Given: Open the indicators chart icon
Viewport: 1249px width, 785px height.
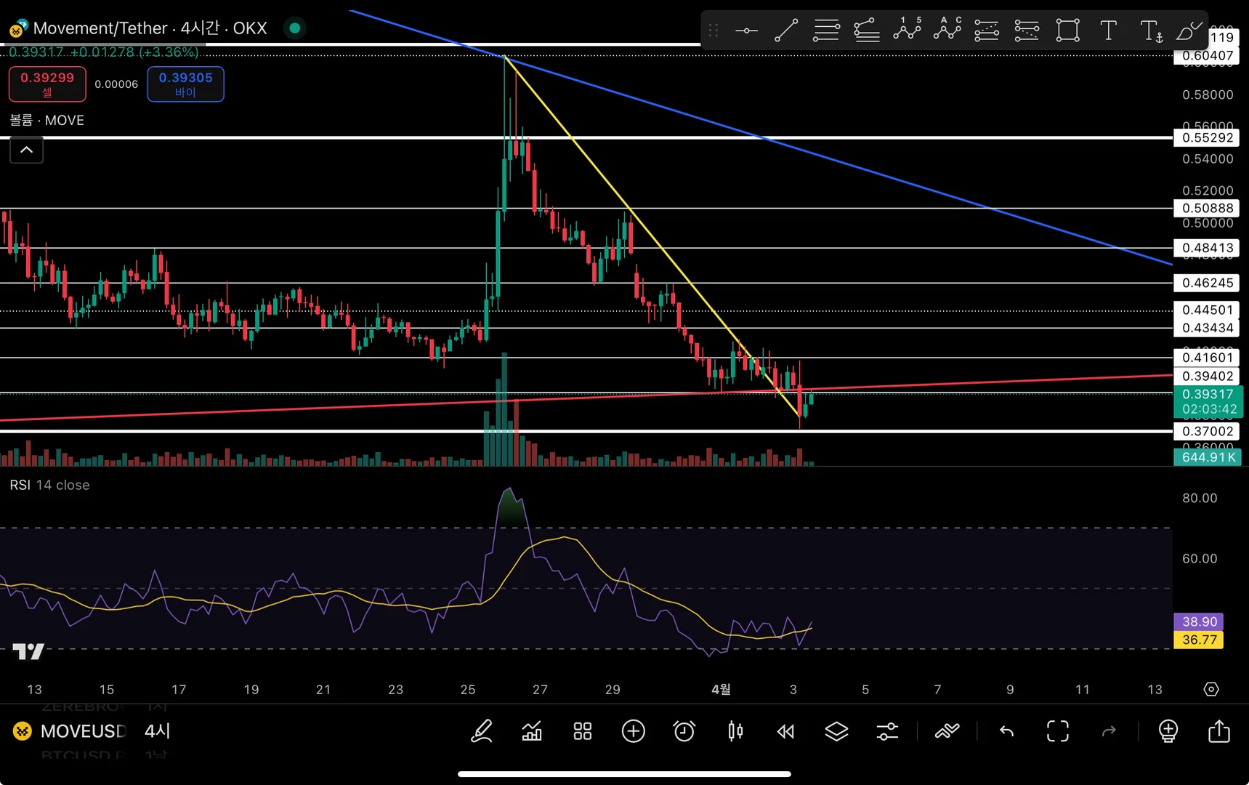Looking at the screenshot, I should coord(532,731).
